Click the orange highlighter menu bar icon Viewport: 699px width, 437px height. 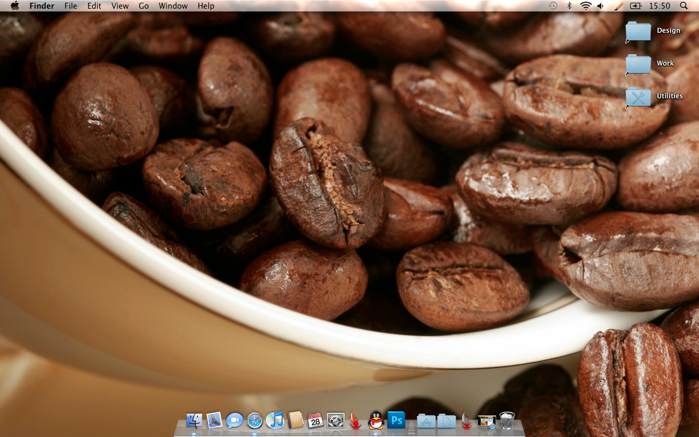(x=619, y=5)
